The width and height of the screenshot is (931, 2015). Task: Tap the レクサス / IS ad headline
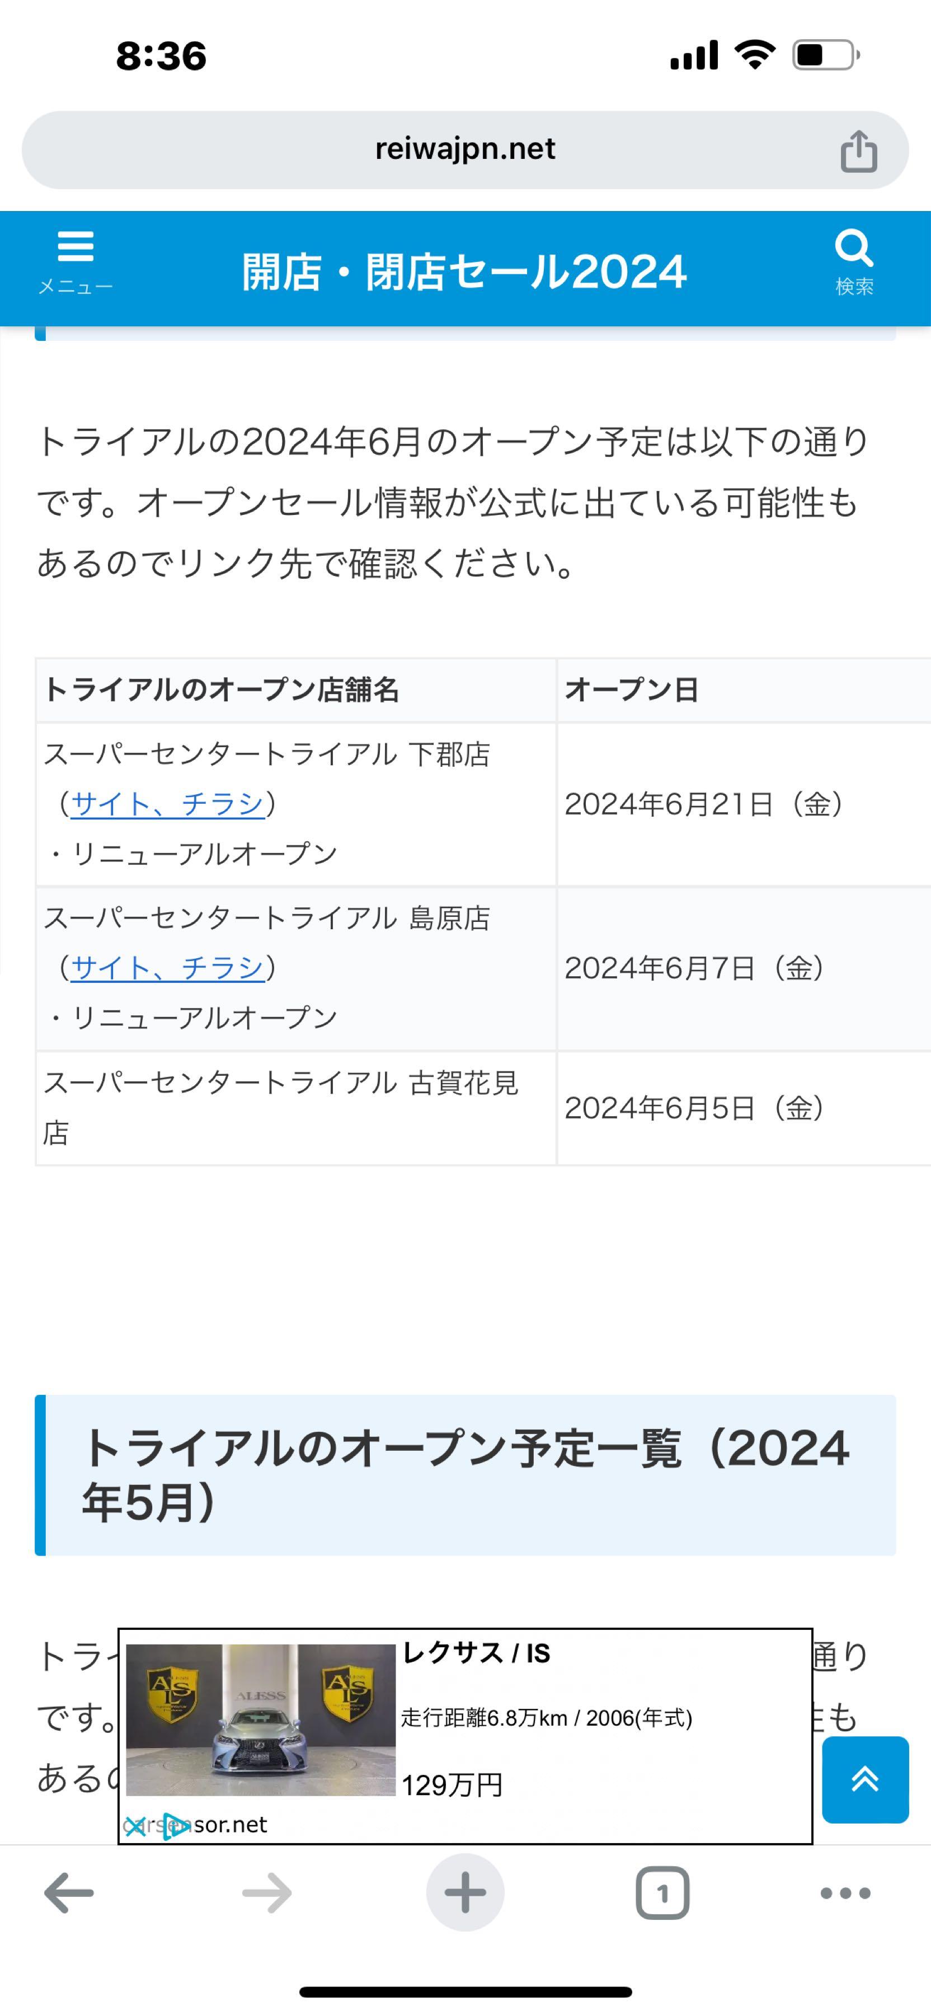pos(476,1653)
